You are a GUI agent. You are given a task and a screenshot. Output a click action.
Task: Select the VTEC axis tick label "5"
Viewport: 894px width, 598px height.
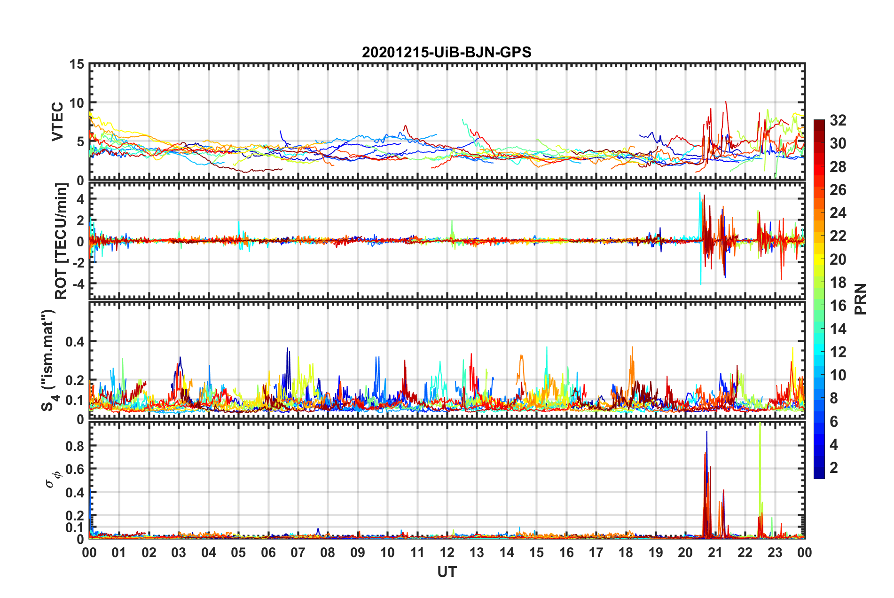[80, 142]
